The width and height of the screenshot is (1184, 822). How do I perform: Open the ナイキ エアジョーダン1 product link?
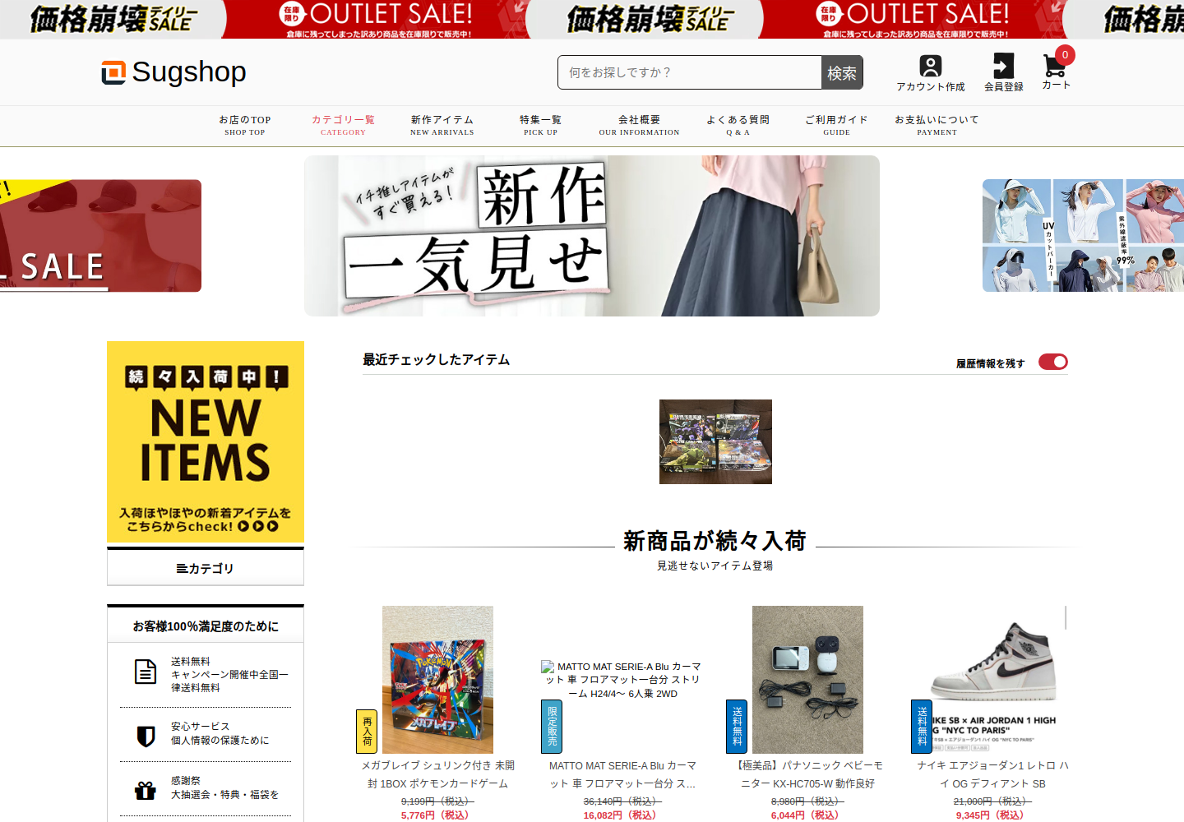pos(992,774)
